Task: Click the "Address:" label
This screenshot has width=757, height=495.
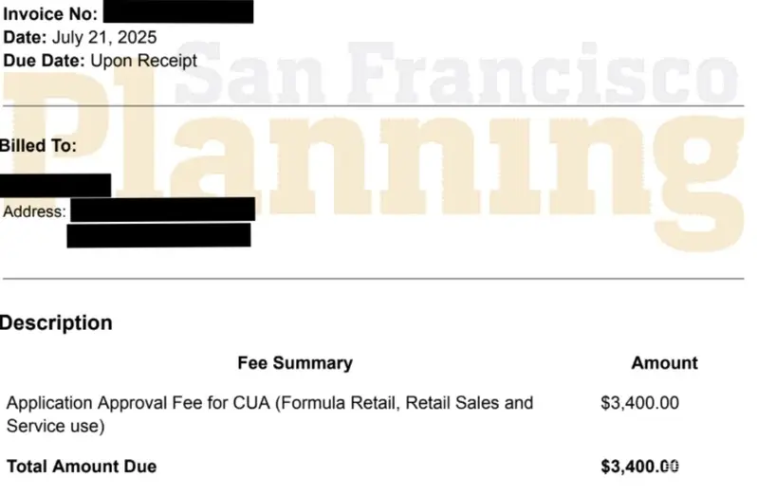Action: (34, 211)
